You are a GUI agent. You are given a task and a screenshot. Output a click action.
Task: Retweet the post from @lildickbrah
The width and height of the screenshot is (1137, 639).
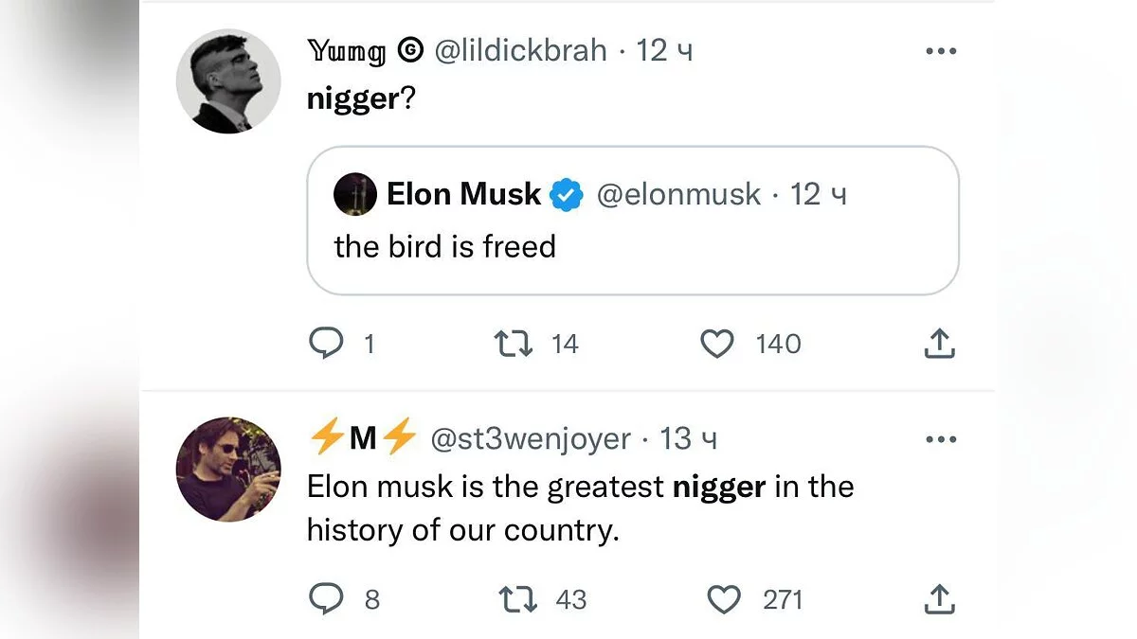click(513, 344)
